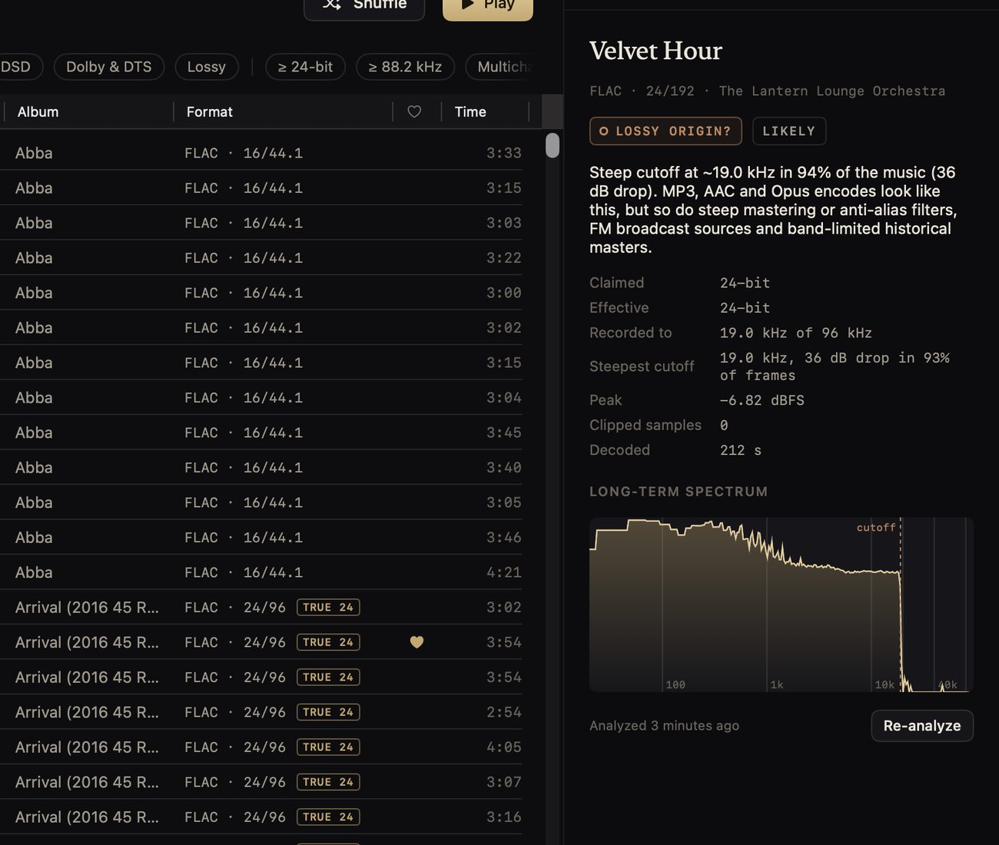
Task: Unfavorite the hearted Arrival track
Action: click(x=417, y=642)
